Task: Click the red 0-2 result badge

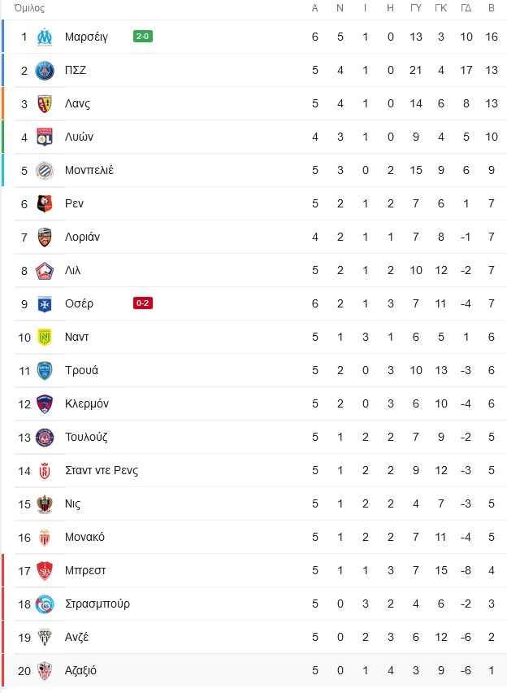Action: coord(143,303)
